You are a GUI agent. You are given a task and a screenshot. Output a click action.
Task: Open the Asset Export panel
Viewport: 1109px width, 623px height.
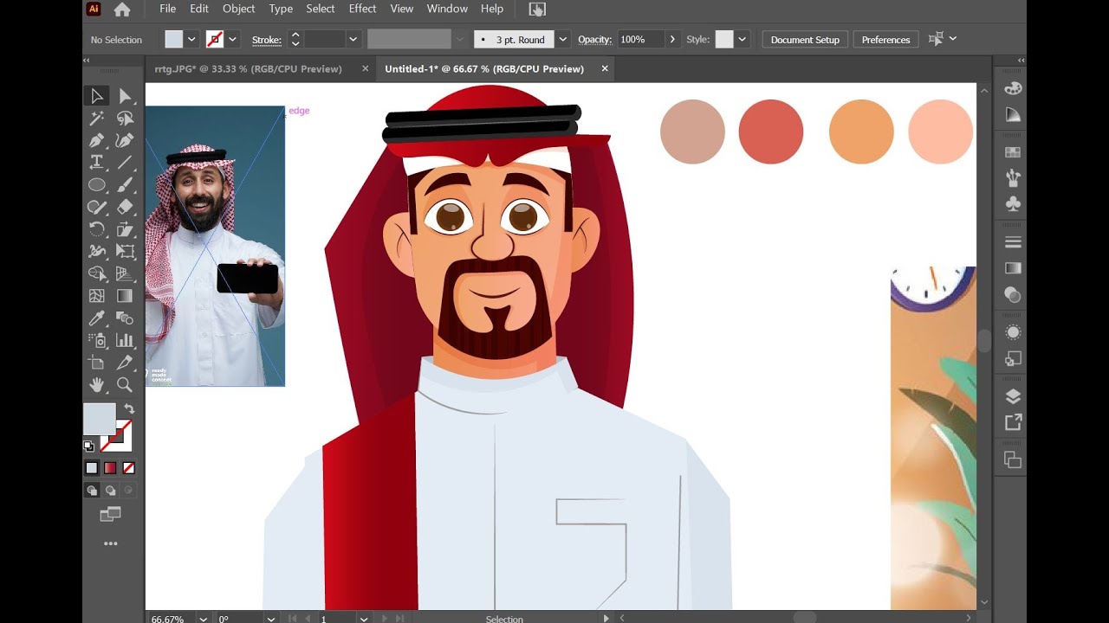pos(1013,422)
